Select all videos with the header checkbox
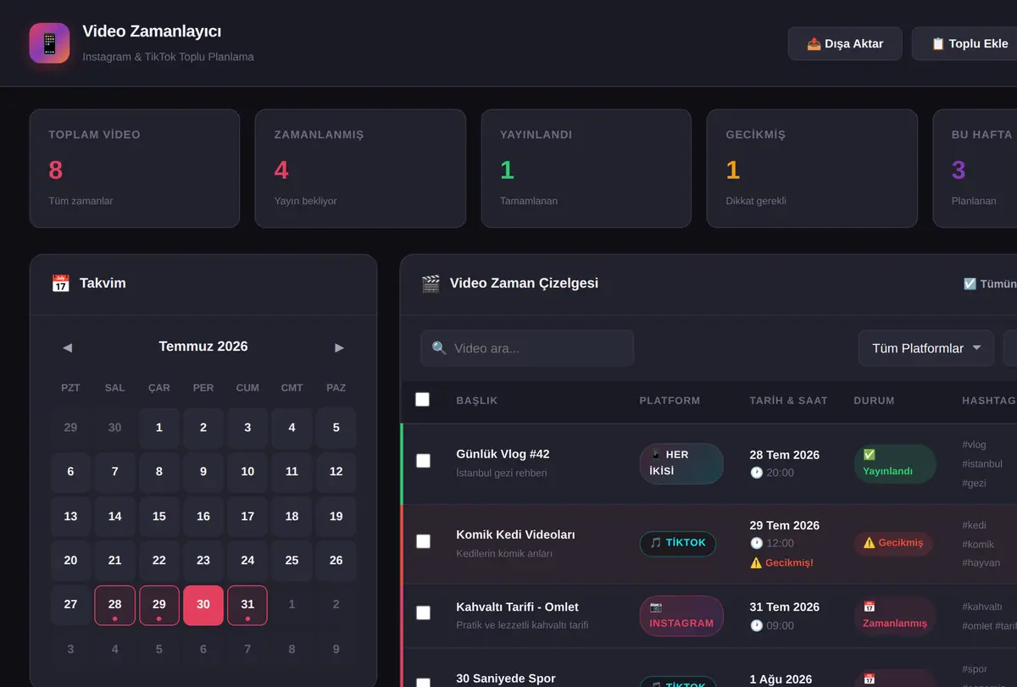The height and width of the screenshot is (687, 1017). point(422,400)
